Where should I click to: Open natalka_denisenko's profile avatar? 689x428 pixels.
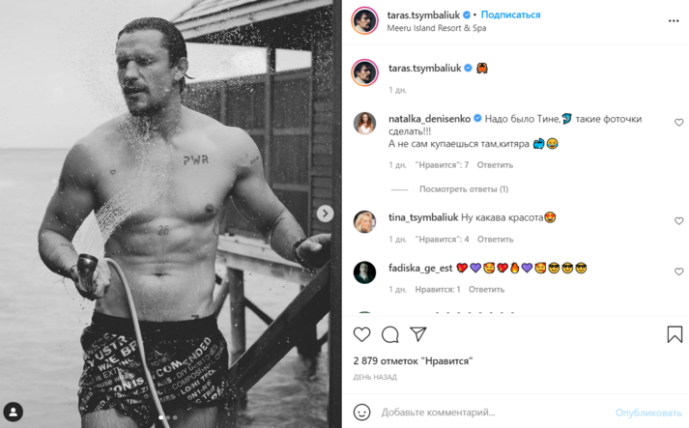(364, 123)
